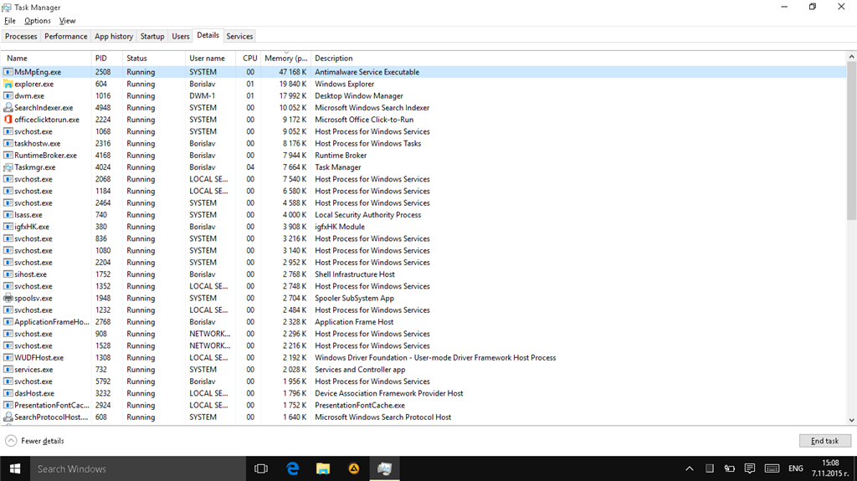Click the WUDFHost.exe icon

pyautogui.click(x=8, y=358)
